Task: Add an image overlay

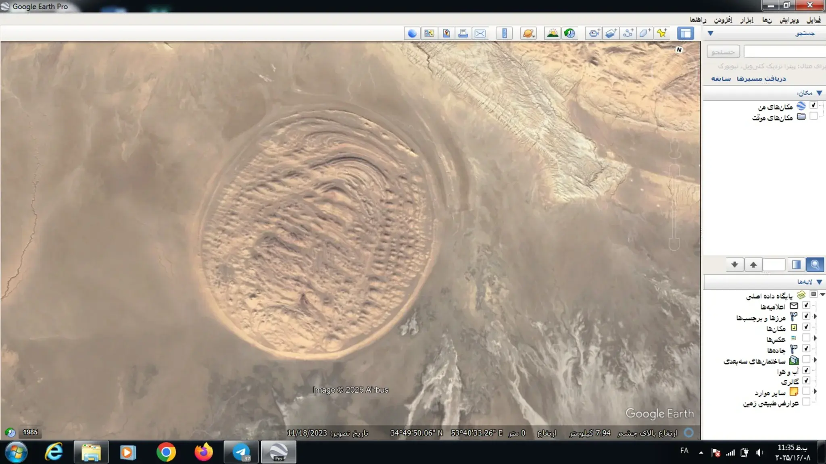Action: [611, 33]
